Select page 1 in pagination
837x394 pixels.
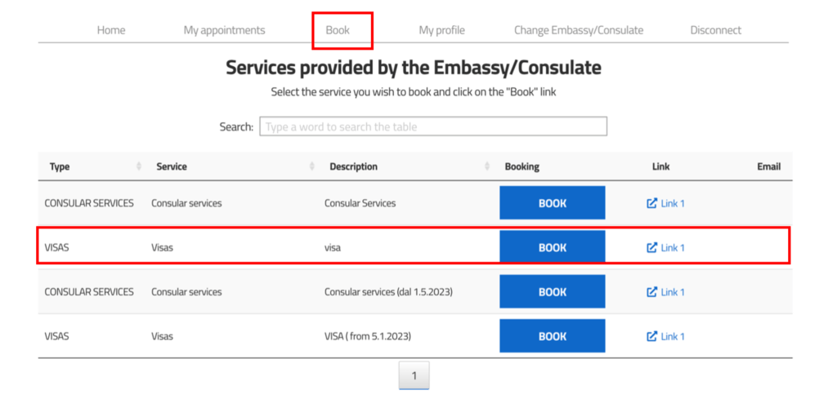[414, 375]
